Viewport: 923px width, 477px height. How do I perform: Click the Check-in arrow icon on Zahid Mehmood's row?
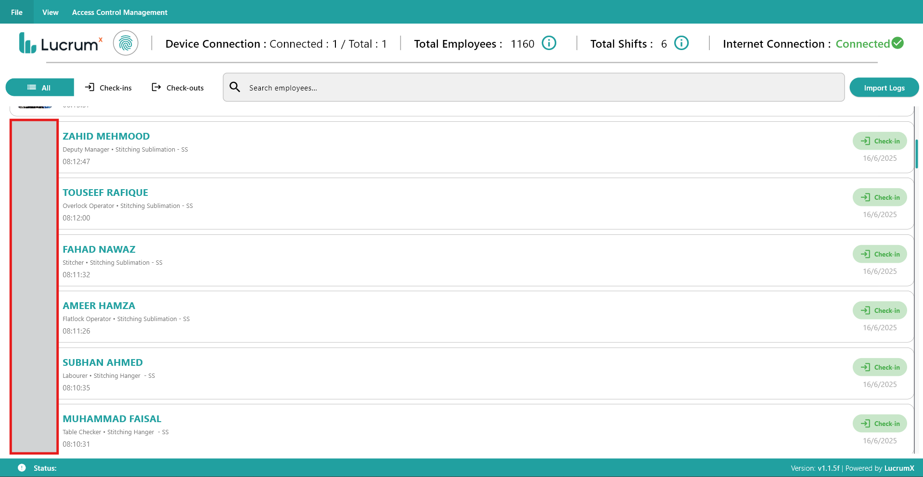(866, 141)
